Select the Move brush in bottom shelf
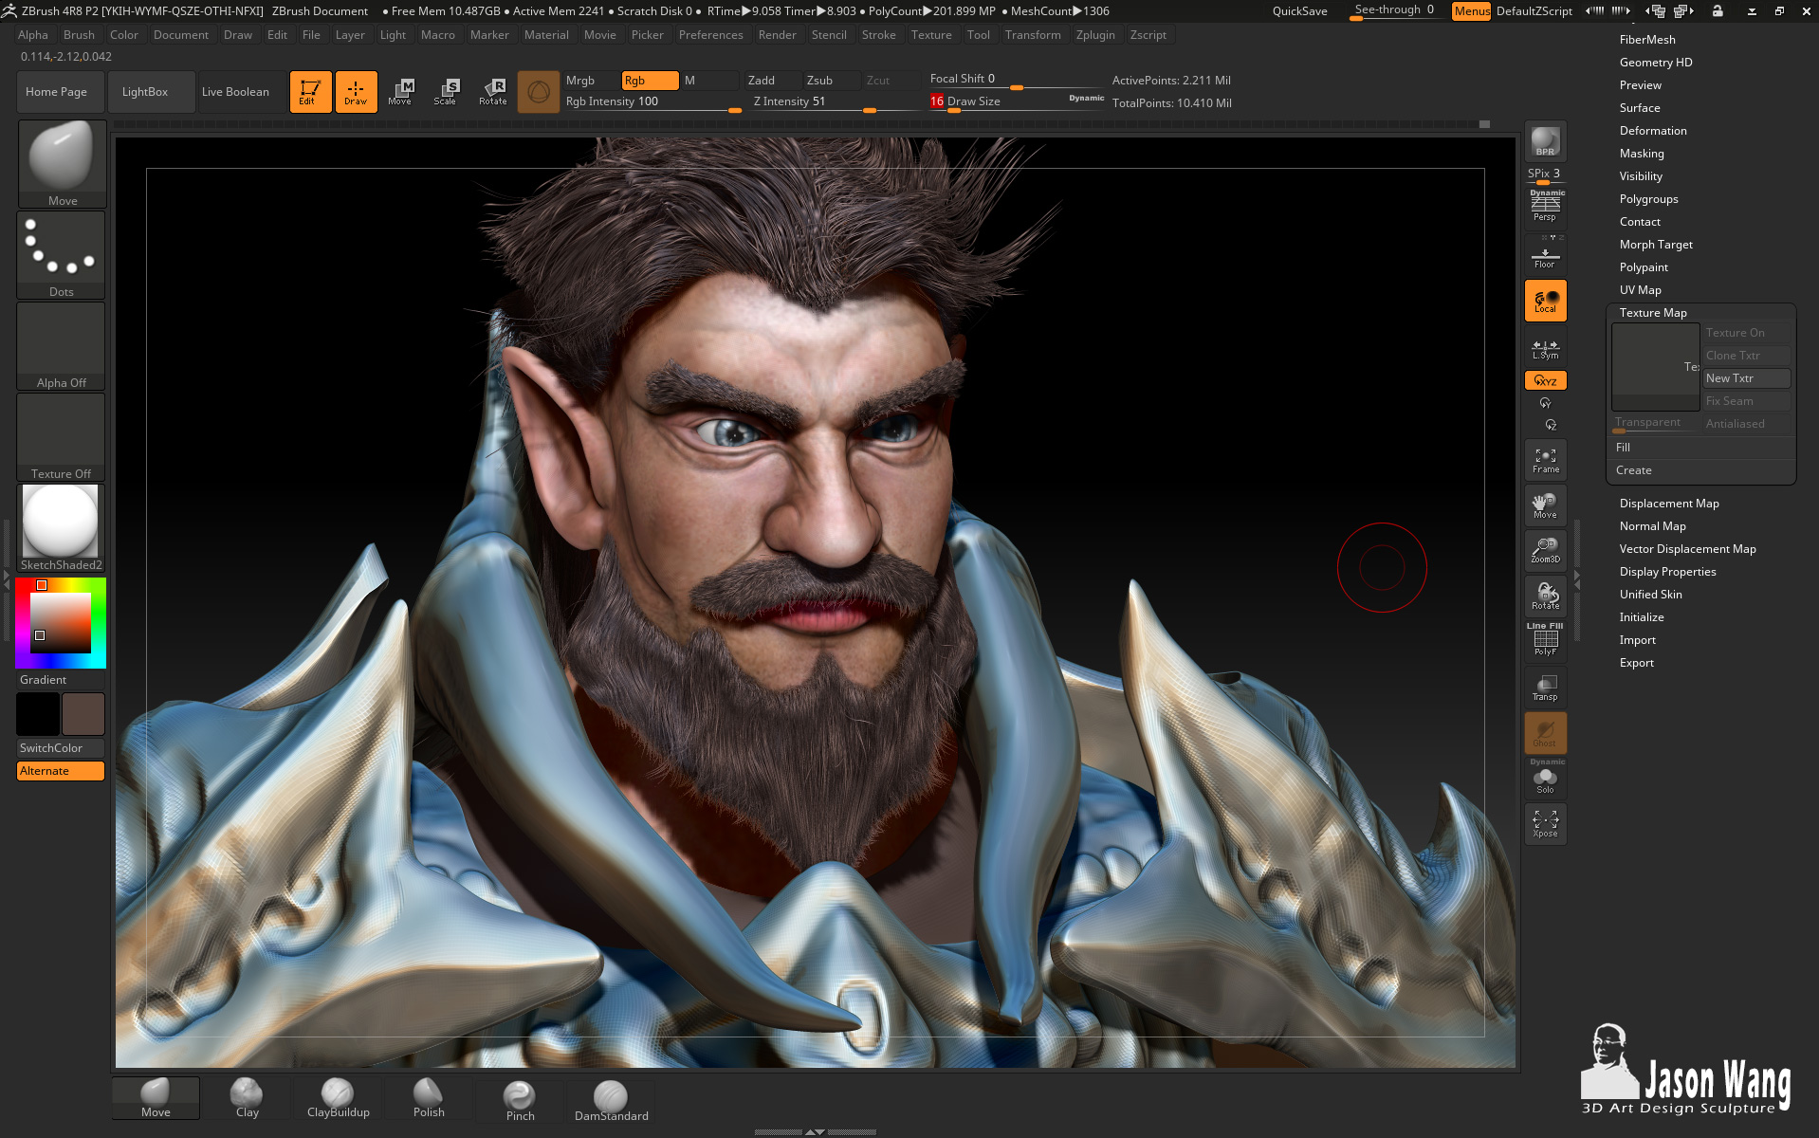This screenshot has width=1819, height=1138. 156,1098
